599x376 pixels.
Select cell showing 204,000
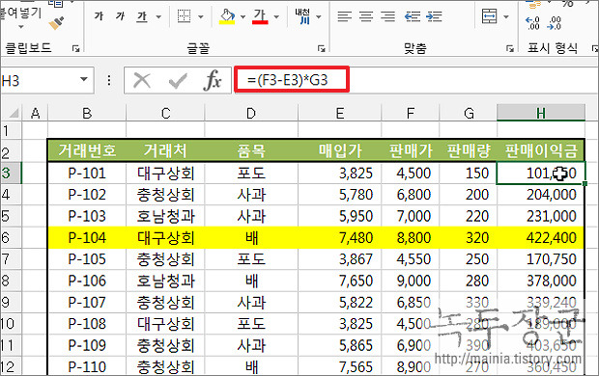click(541, 195)
